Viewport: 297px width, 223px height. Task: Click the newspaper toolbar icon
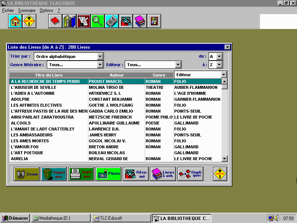[111, 22]
